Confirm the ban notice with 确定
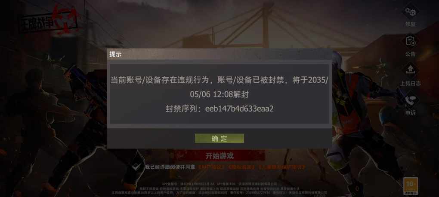 (x=219, y=138)
